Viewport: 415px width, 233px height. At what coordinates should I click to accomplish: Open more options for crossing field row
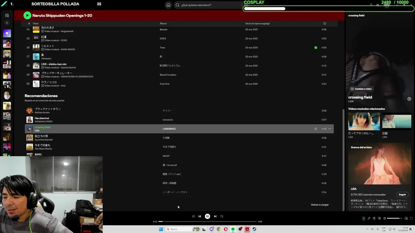tap(330, 129)
